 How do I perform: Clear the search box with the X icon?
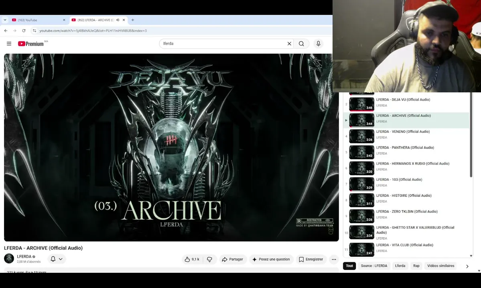(289, 44)
